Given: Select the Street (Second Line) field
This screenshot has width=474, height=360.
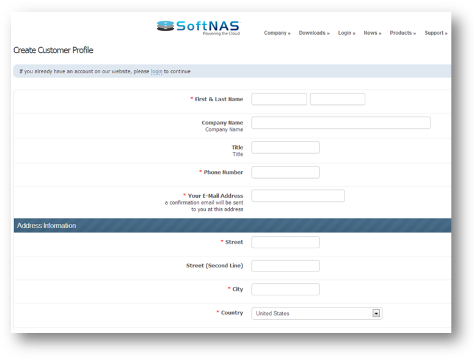Looking at the screenshot, I should click(x=285, y=266).
